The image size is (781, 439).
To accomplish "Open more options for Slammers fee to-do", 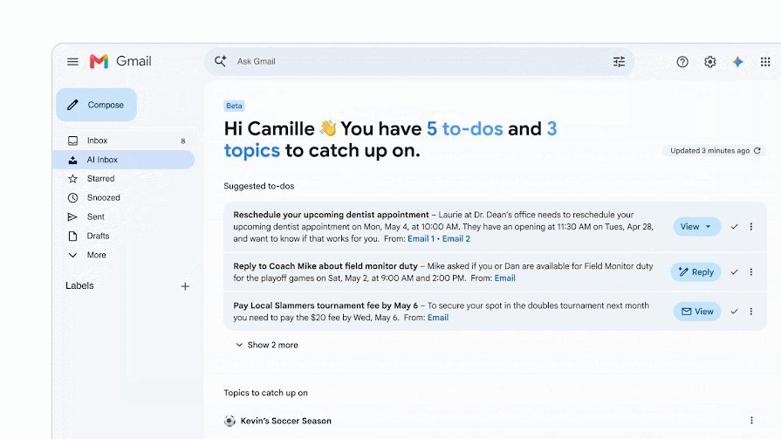I will point(751,312).
